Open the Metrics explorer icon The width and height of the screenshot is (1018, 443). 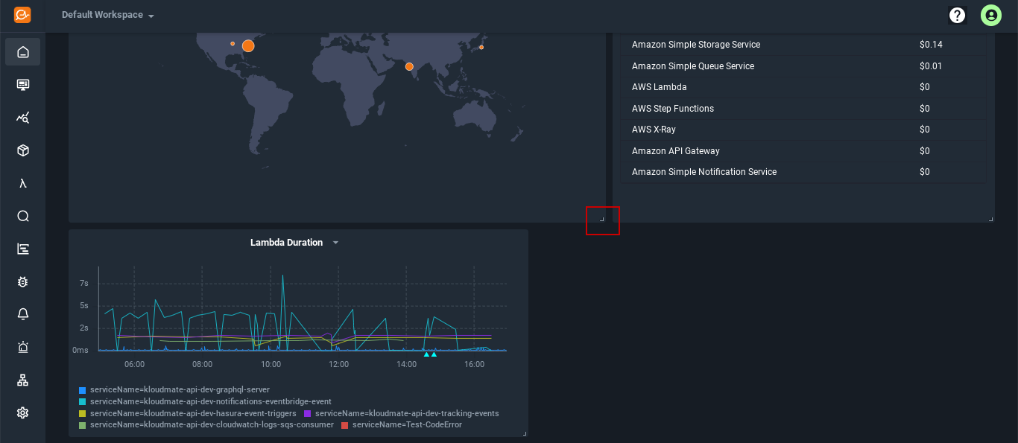(x=22, y=117)
